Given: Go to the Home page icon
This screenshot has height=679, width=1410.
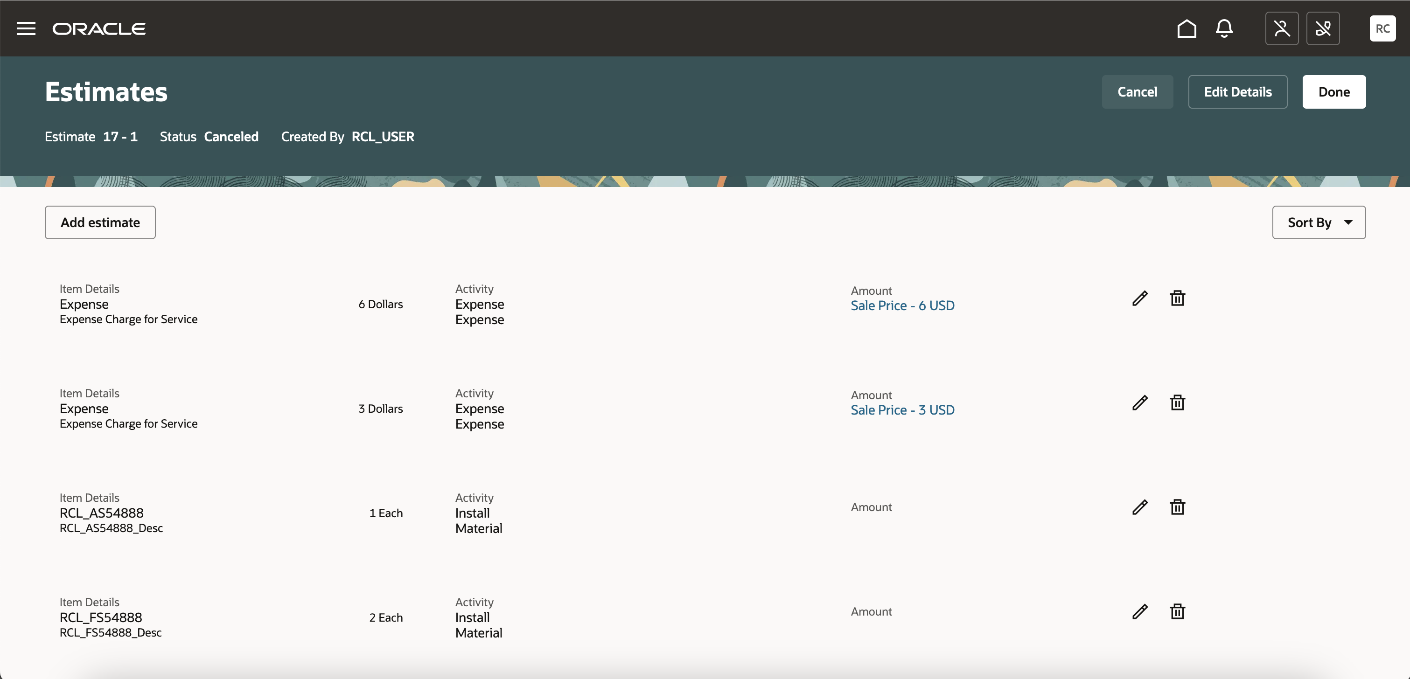Looking at the screenshot, I should tap(1186, 28).
